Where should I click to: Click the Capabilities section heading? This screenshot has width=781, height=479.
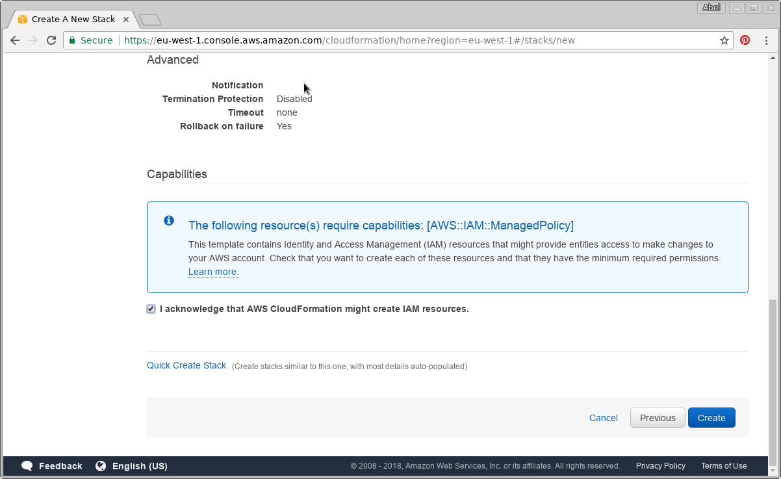point(177,174)
